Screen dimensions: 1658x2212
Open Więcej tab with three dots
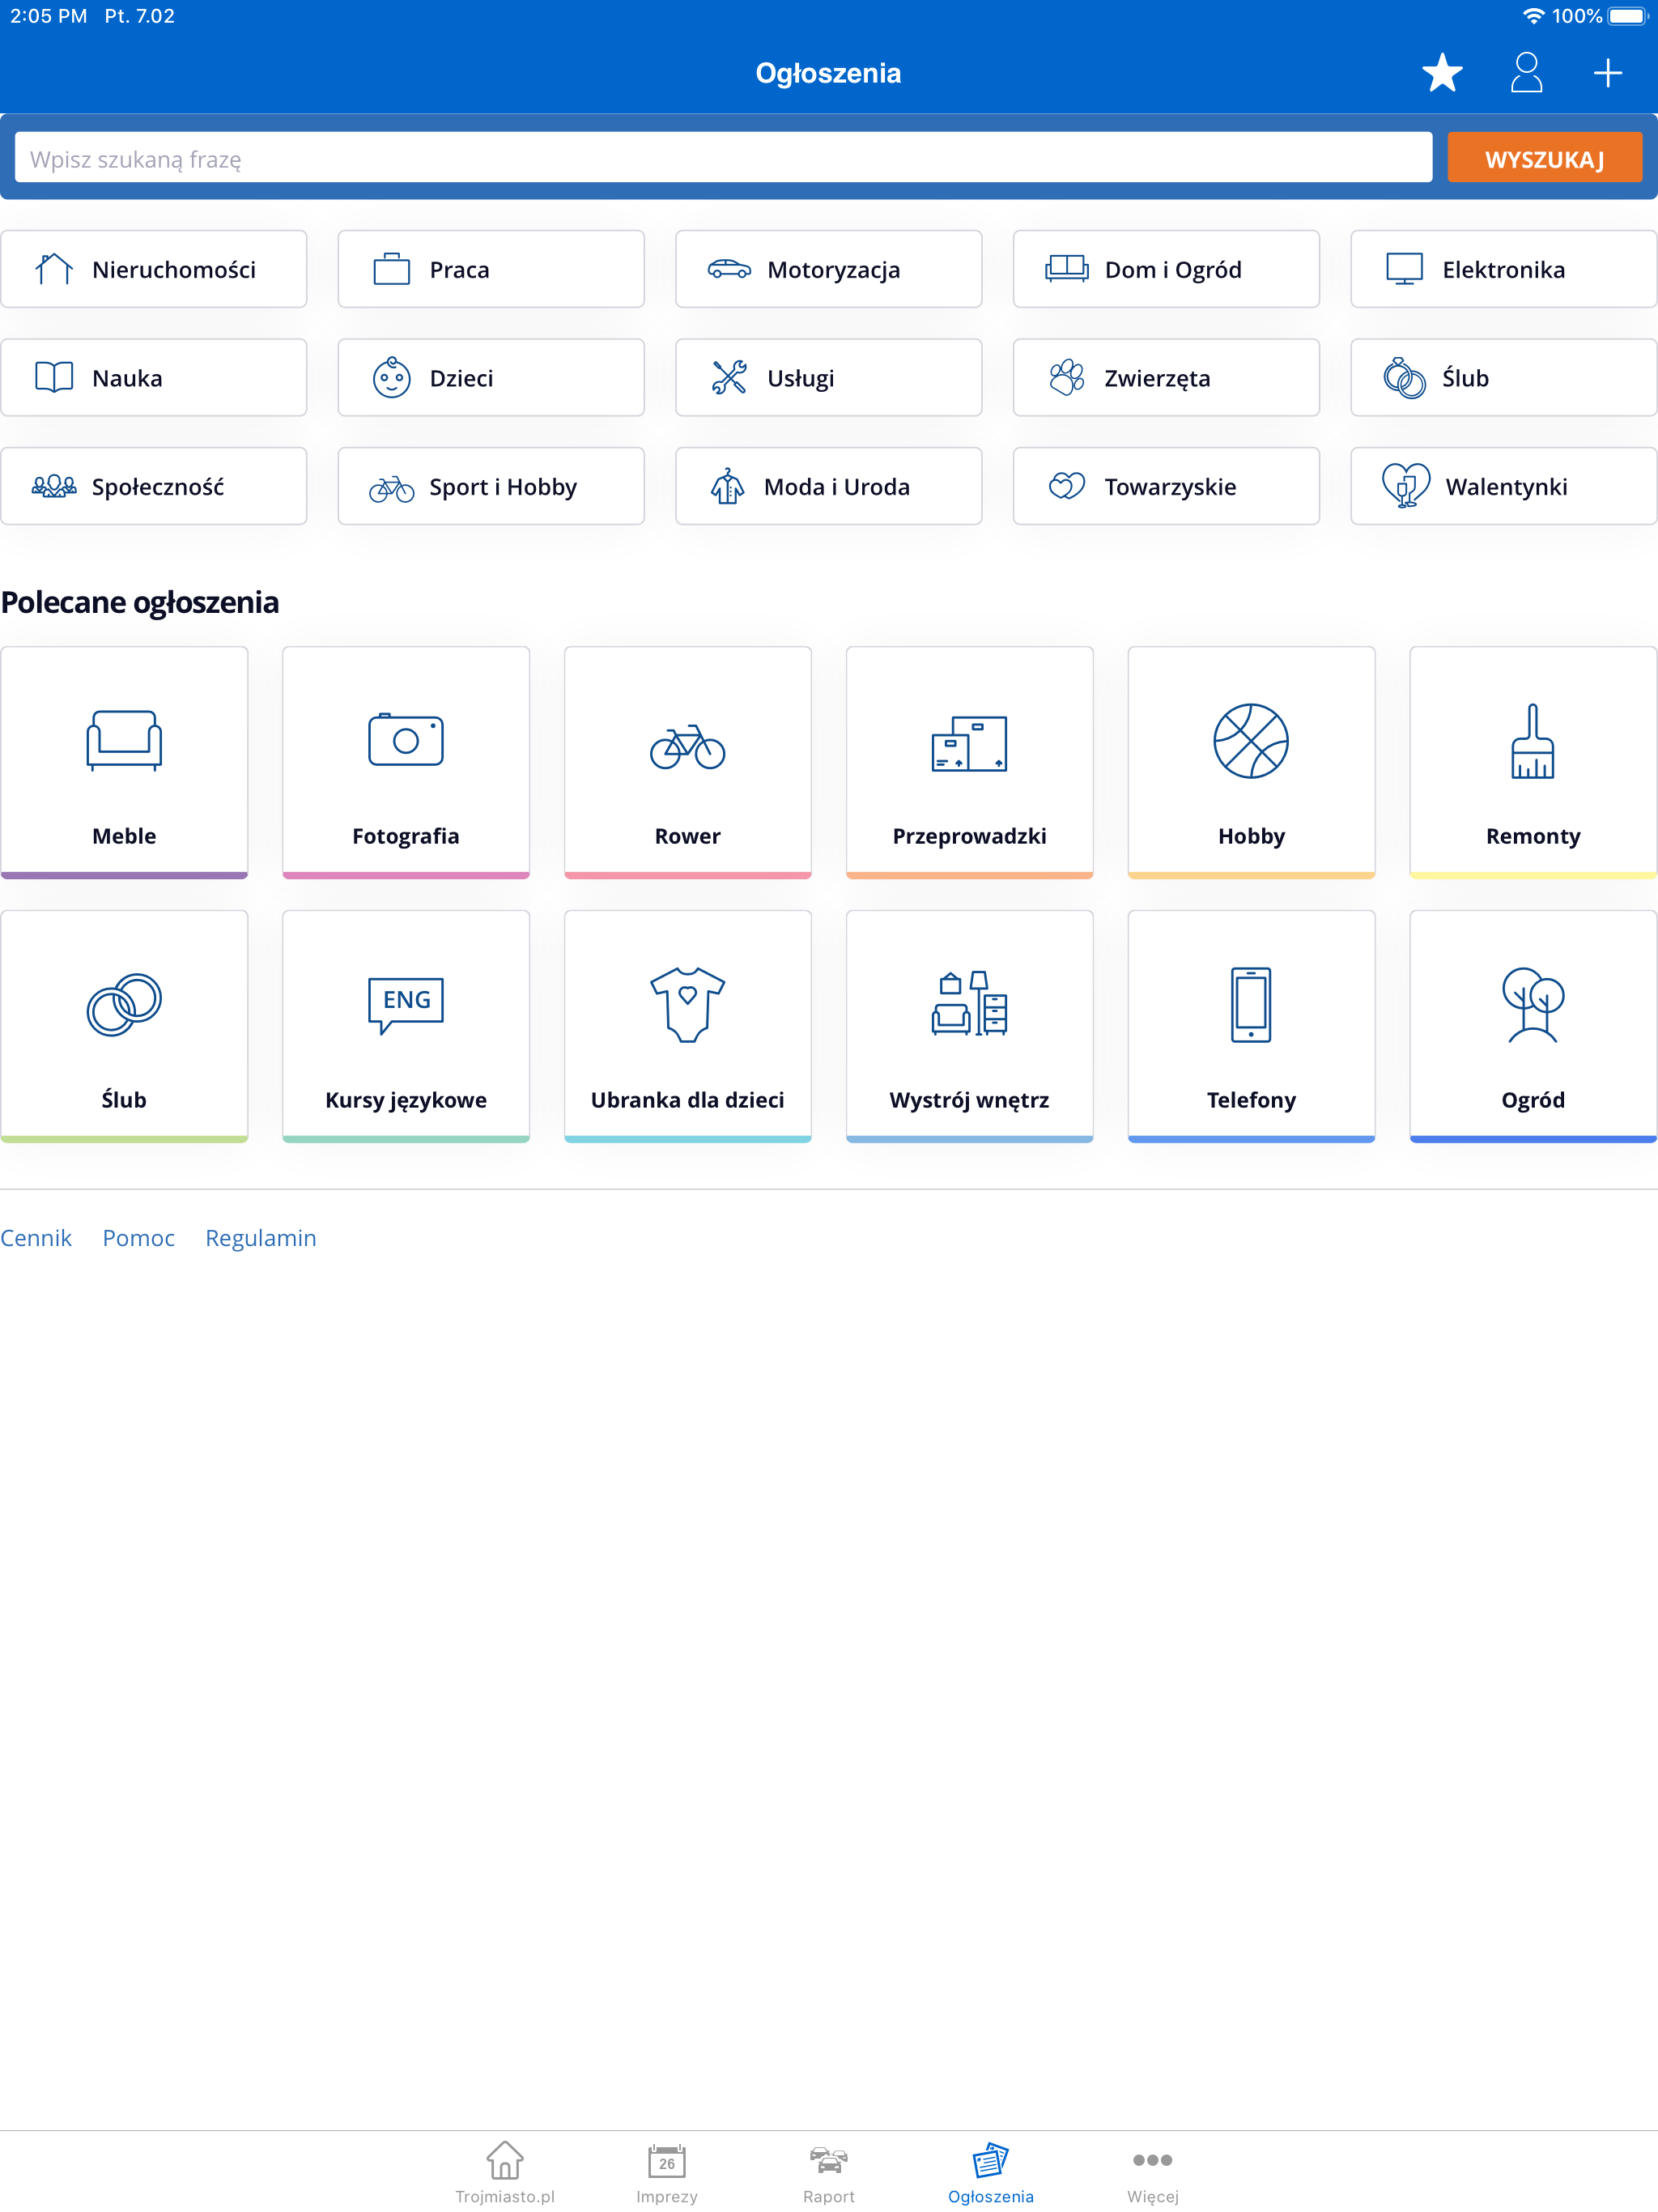[x=1153, y=2172]
